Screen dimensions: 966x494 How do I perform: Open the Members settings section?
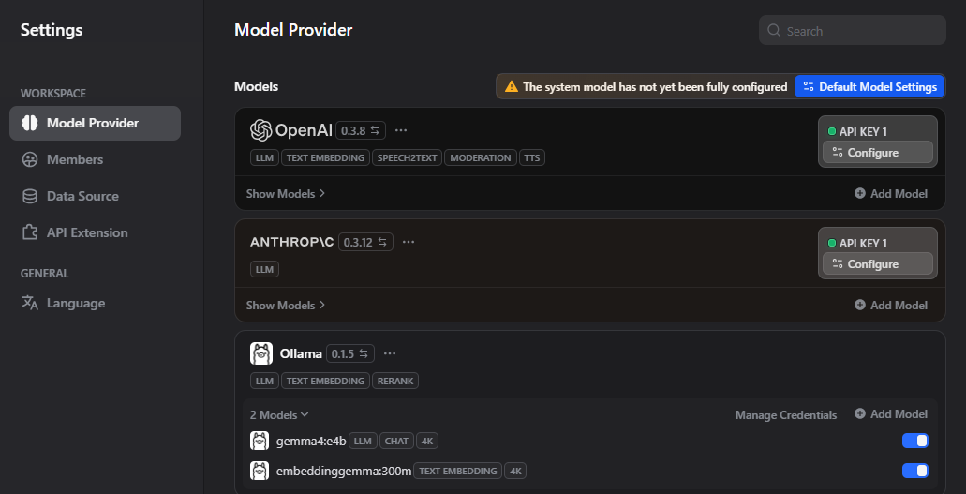click(95, 159)
